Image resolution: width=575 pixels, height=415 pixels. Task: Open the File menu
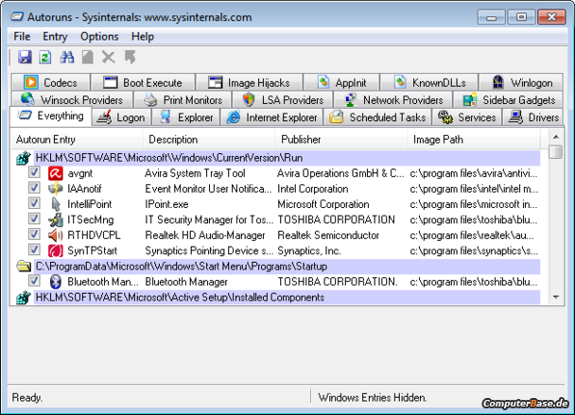click(22, 36)
